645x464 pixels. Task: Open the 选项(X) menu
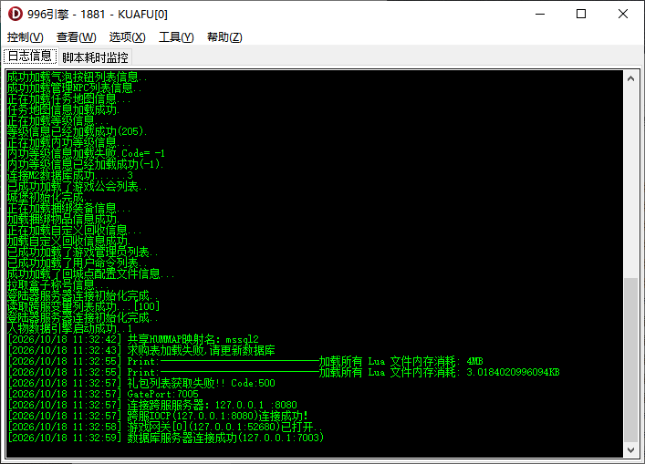(x=127, y=37)
